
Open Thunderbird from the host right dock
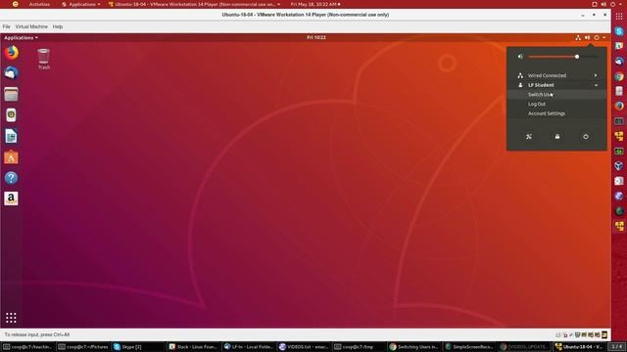(619, 61)
